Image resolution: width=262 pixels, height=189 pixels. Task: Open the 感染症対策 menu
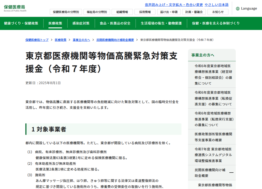[x=81, y=23]
